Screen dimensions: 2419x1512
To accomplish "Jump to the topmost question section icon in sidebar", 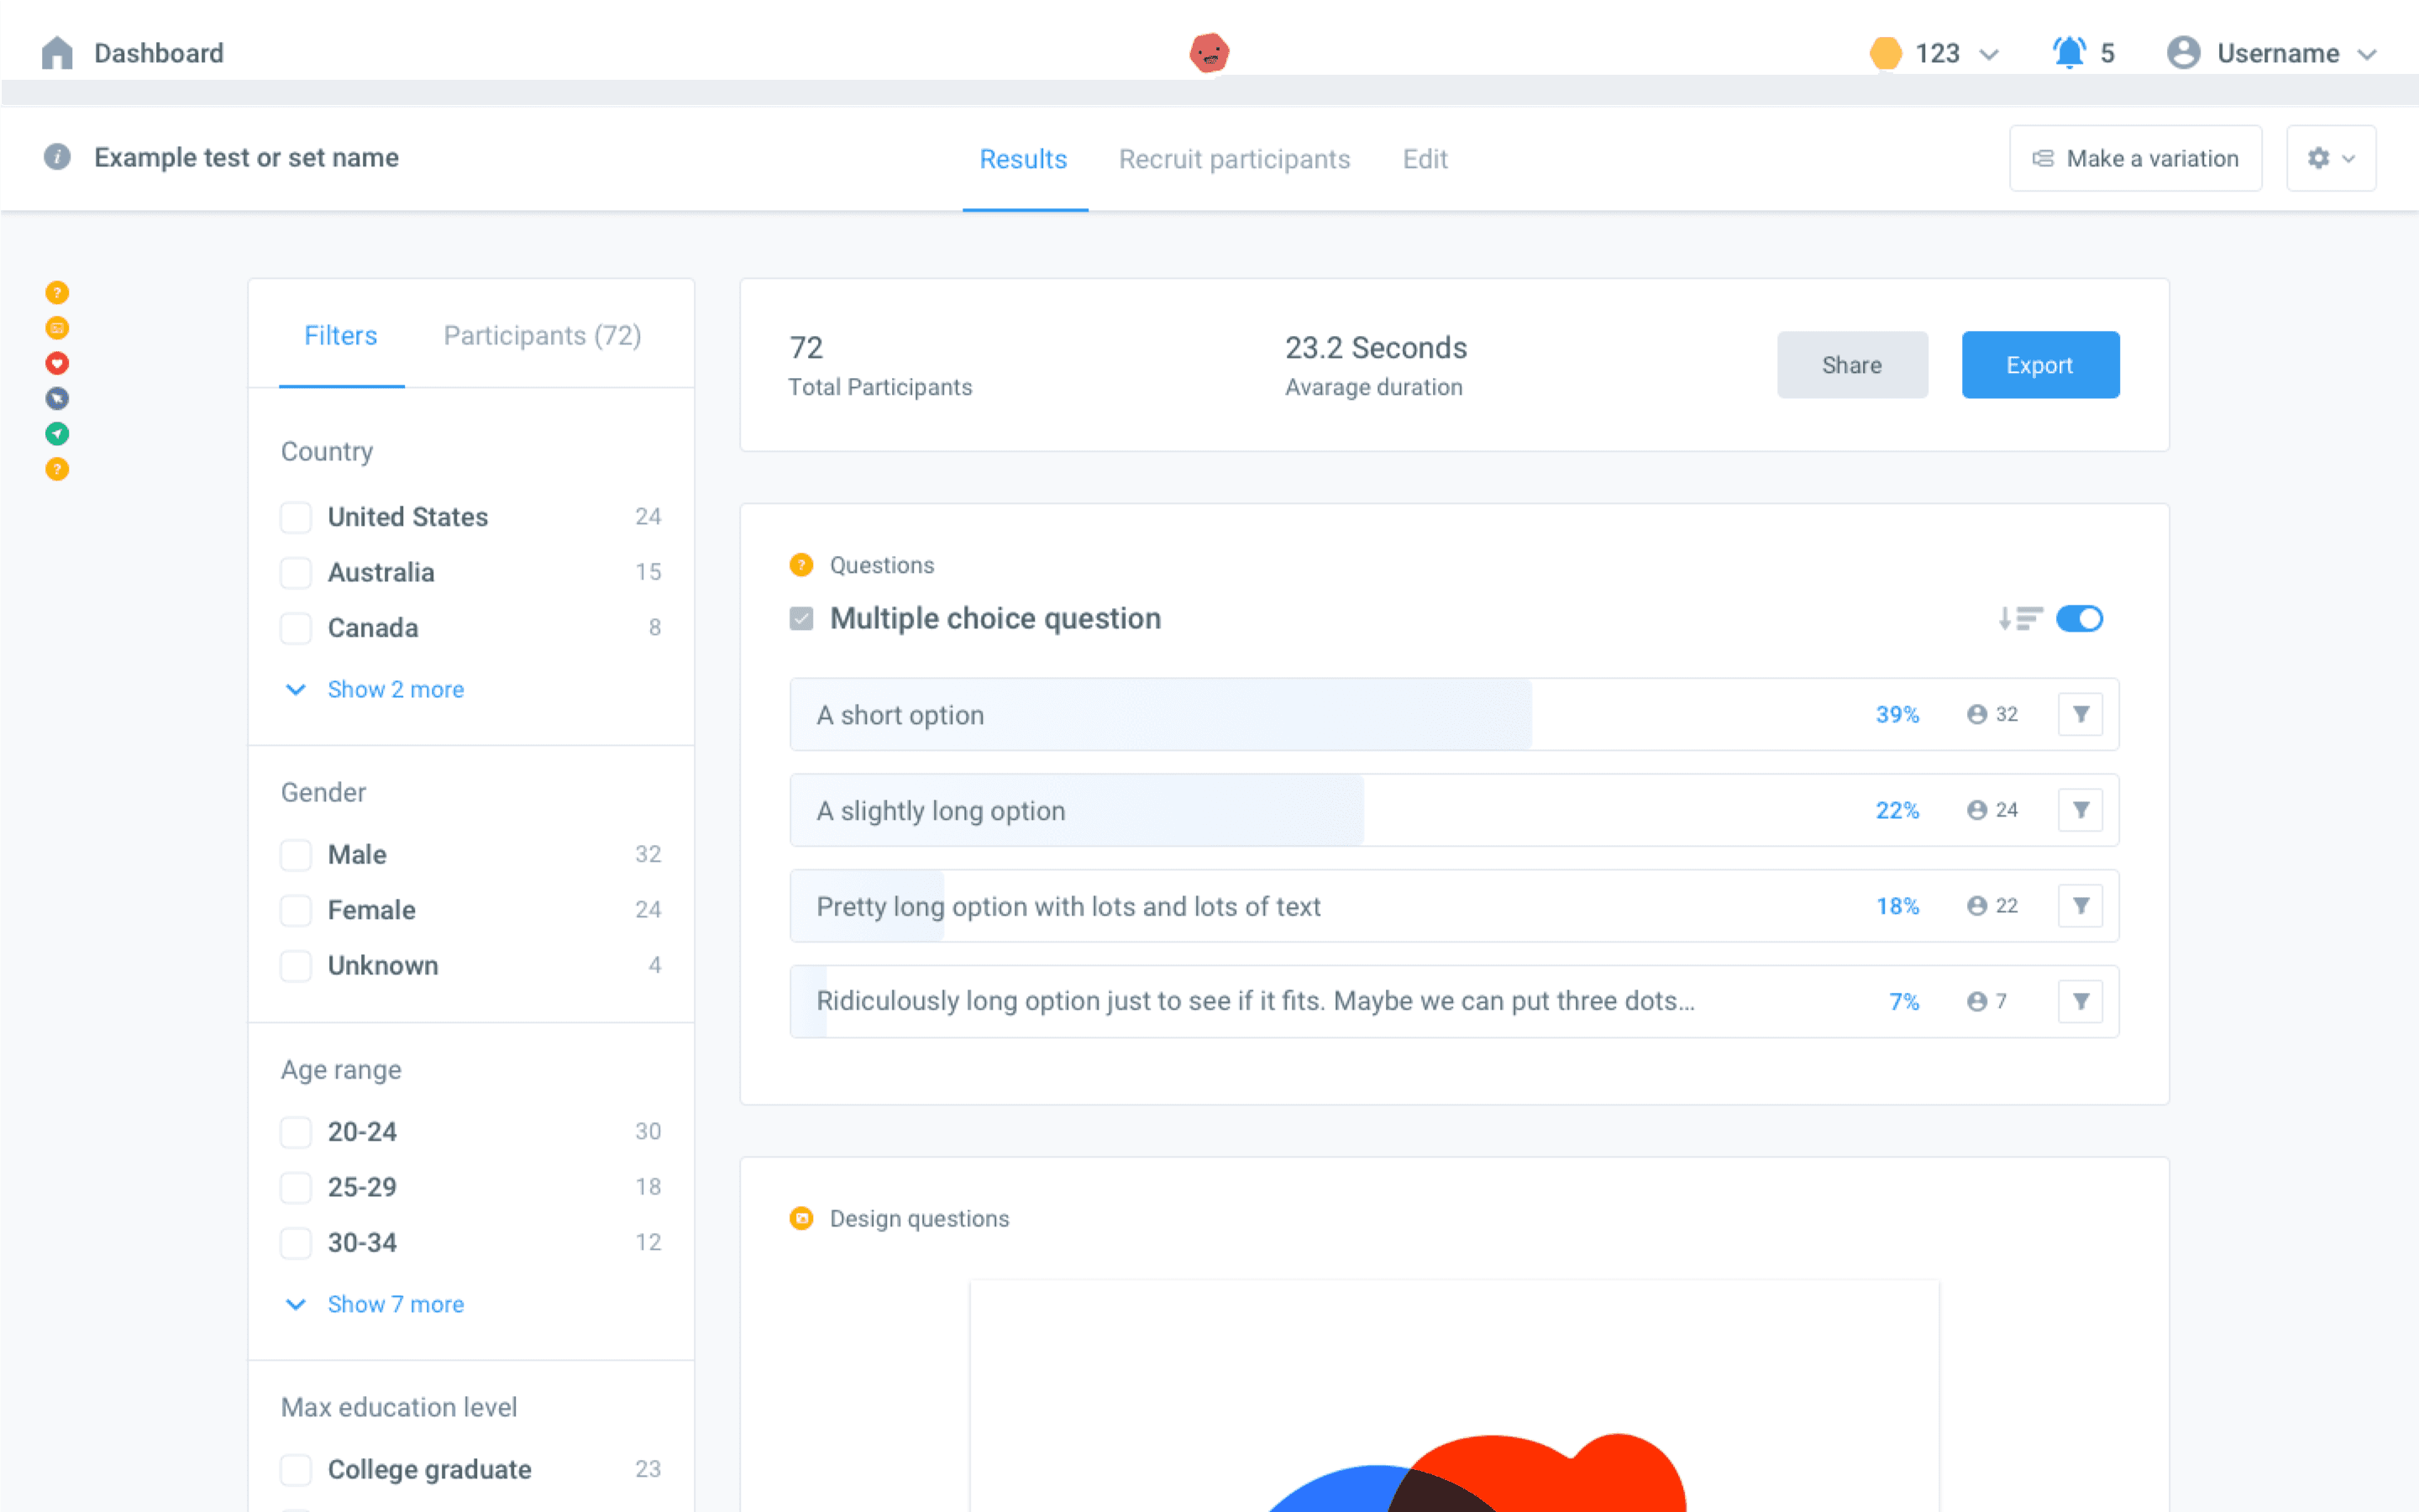I will pyautogui.click(x=57, y=292).
